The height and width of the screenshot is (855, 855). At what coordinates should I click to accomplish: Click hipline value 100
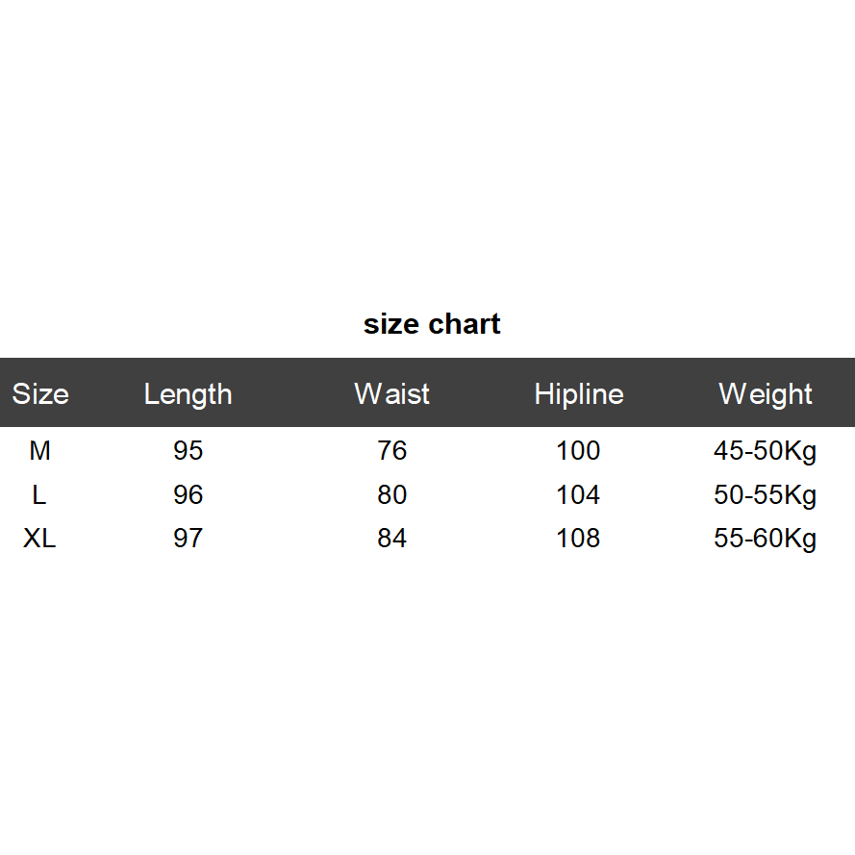(578, 450)
